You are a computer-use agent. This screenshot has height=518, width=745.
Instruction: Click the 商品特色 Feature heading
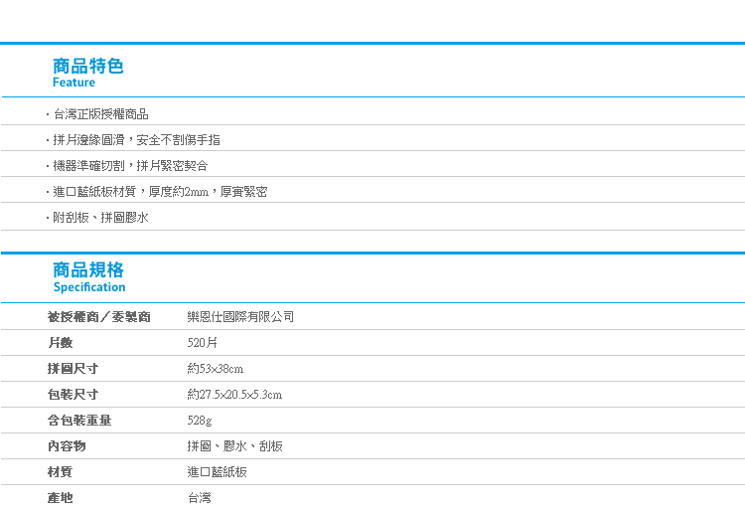[x=87, y=73]
